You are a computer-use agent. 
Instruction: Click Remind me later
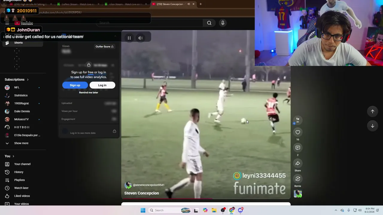[x=89, y=93]
